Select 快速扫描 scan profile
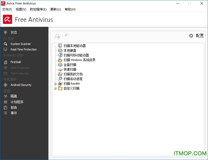The height and width of the screenshot is (160, 208). 70,69
